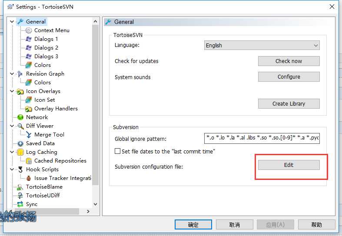
Task: Click the Merge Tool icon
Action: (x=29, y=135)
